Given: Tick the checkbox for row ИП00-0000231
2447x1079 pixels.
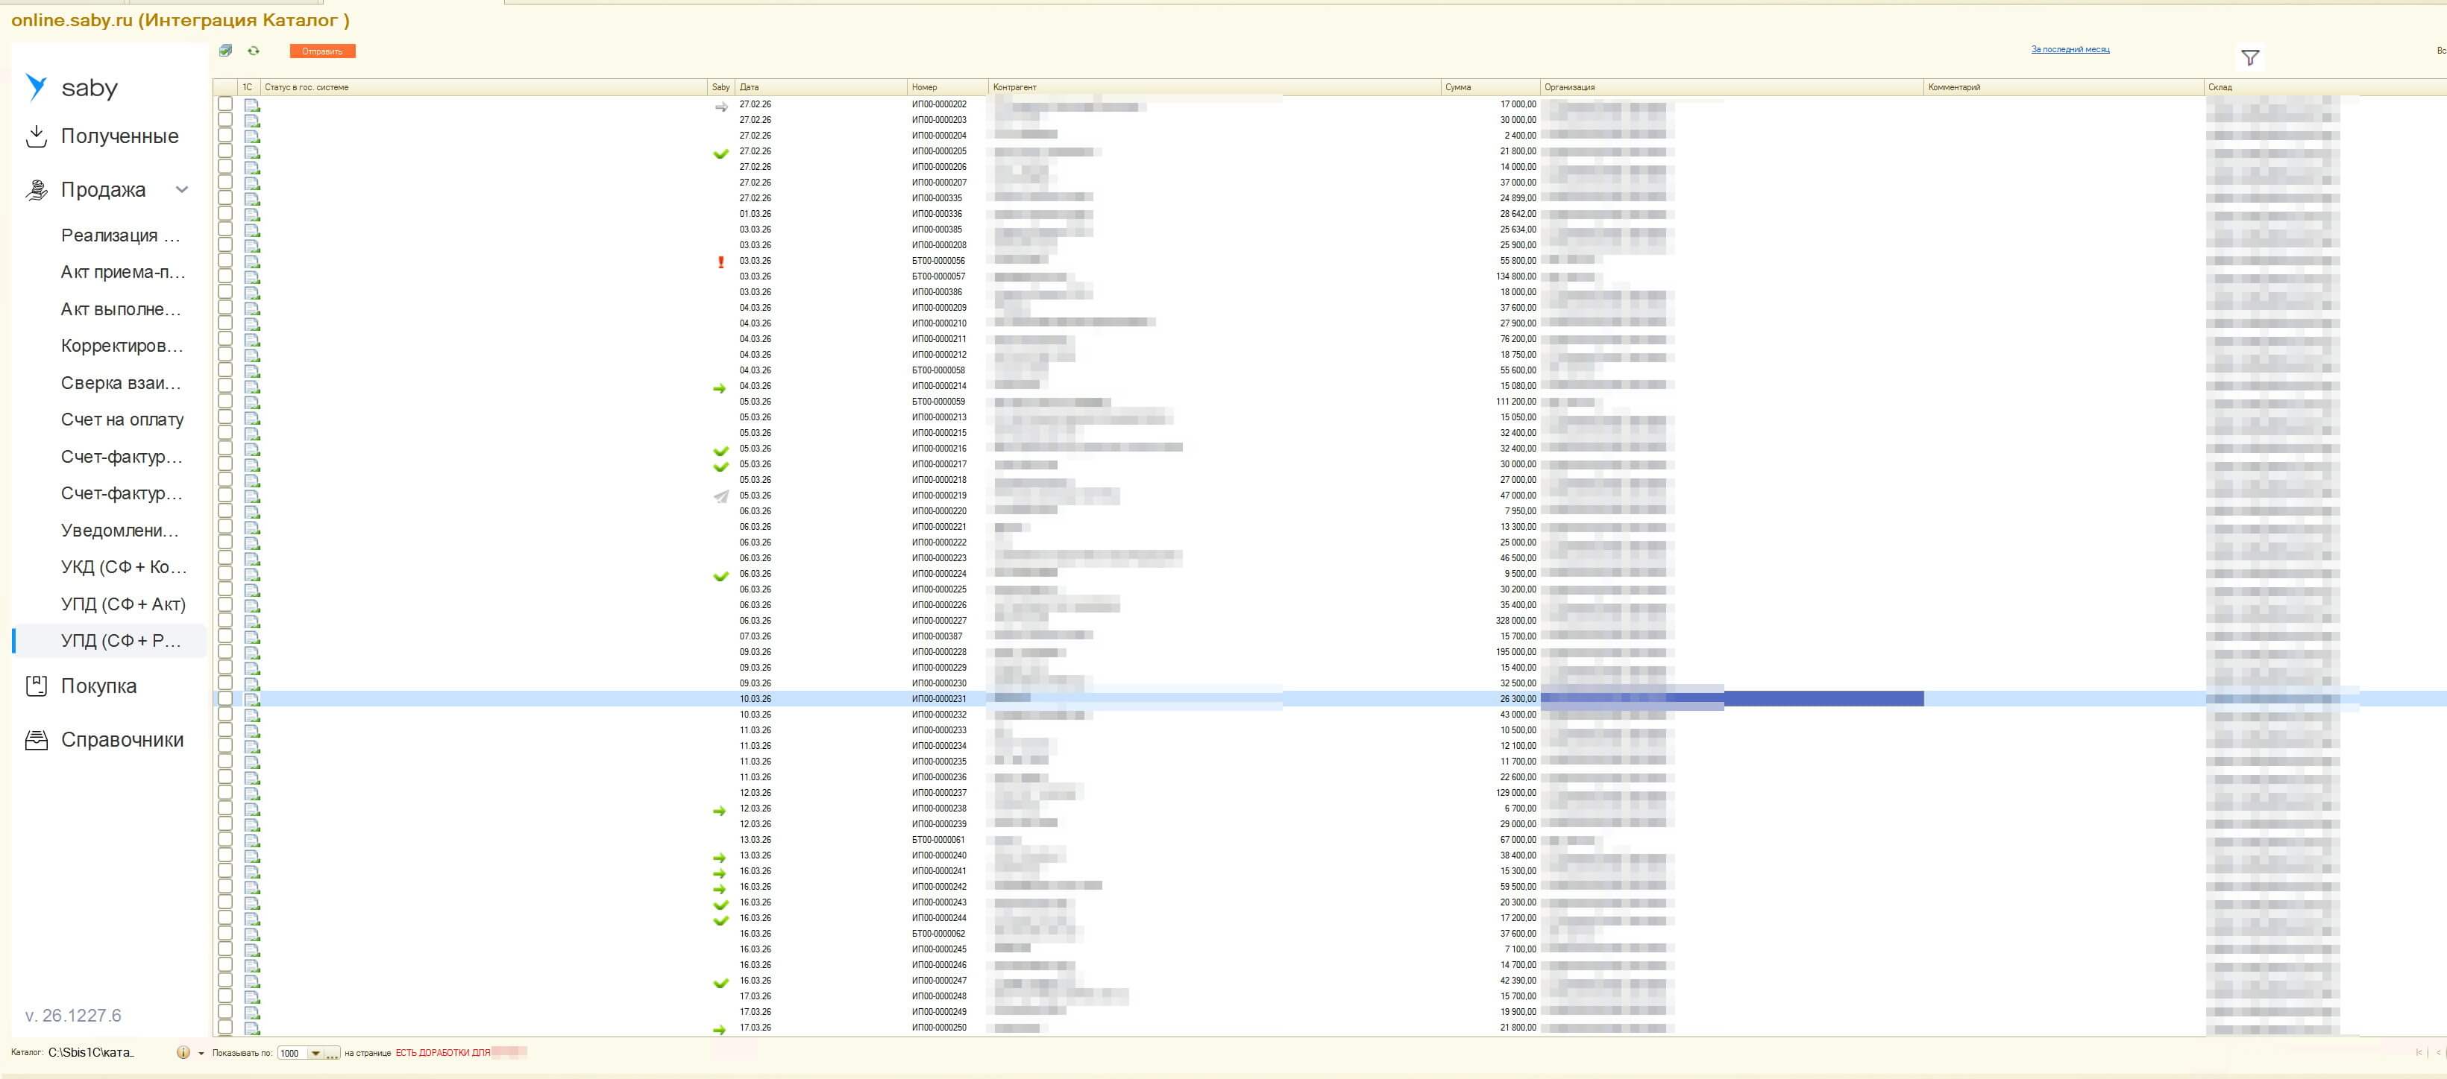Looking at the screenshot, I should pyautogui.click(x=225, y=698).
